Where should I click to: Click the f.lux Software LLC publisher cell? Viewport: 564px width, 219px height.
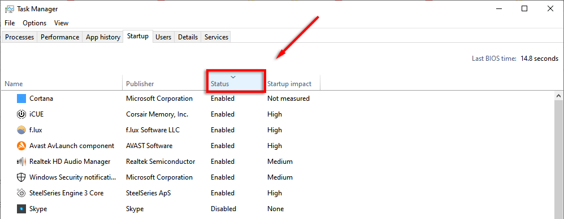(153, 129)
